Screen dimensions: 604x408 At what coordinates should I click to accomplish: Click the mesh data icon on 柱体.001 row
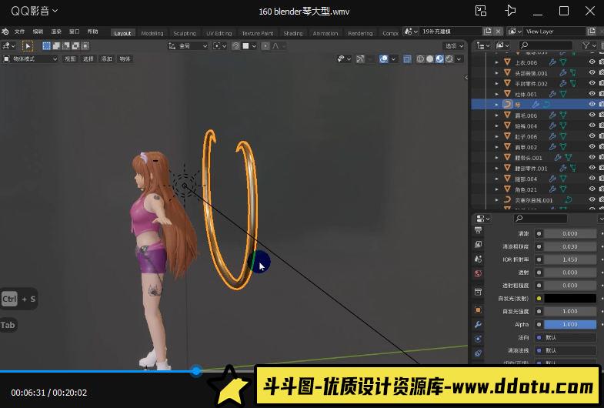click(x=563, y=94)
